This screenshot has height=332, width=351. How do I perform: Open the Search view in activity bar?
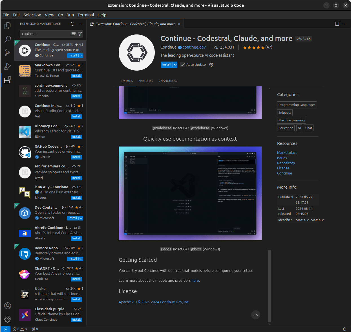(x=8, y=39)
